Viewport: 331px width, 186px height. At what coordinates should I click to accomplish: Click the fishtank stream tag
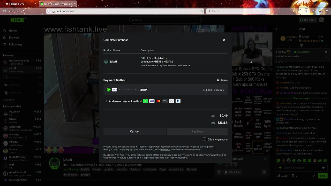[192, 169]
